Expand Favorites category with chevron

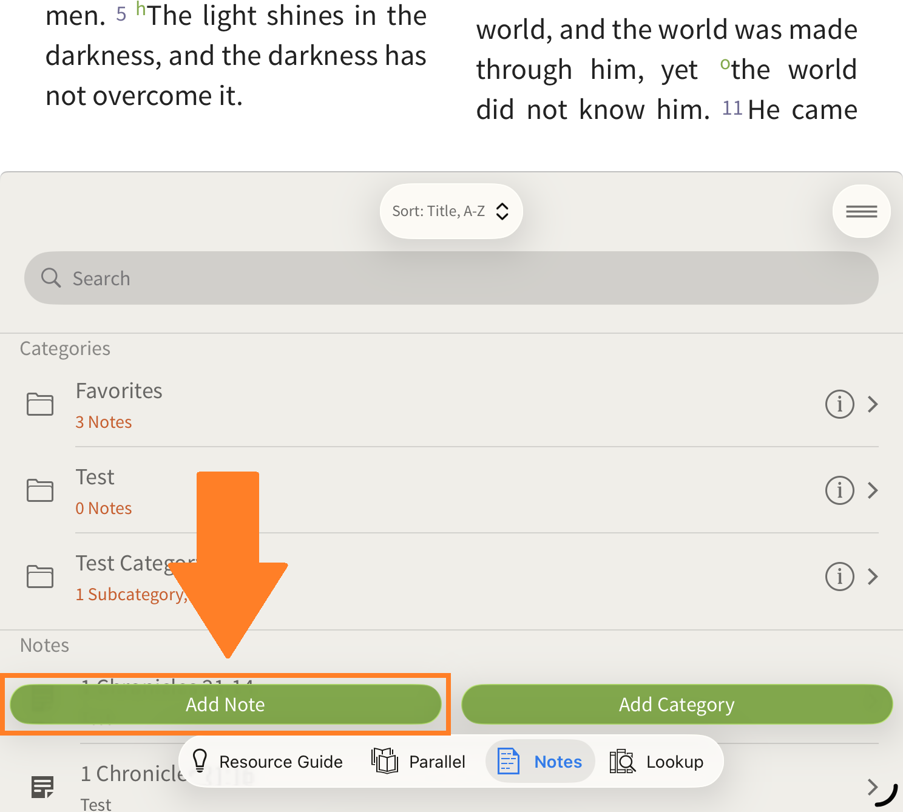(x=873, y=404)
